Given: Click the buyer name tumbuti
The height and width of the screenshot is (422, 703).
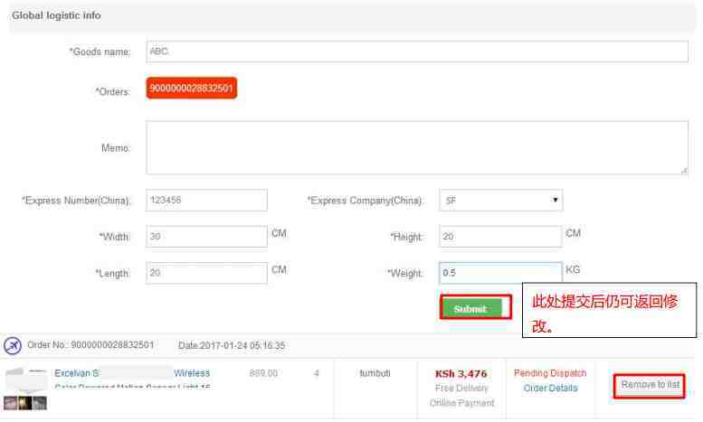Looking at the screenshot, I should click(x=375, y=372).
